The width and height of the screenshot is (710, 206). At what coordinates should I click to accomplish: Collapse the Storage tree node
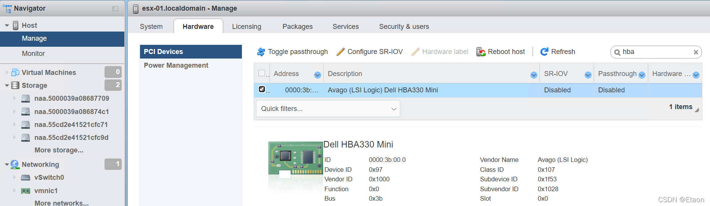(x=7, y=86)
